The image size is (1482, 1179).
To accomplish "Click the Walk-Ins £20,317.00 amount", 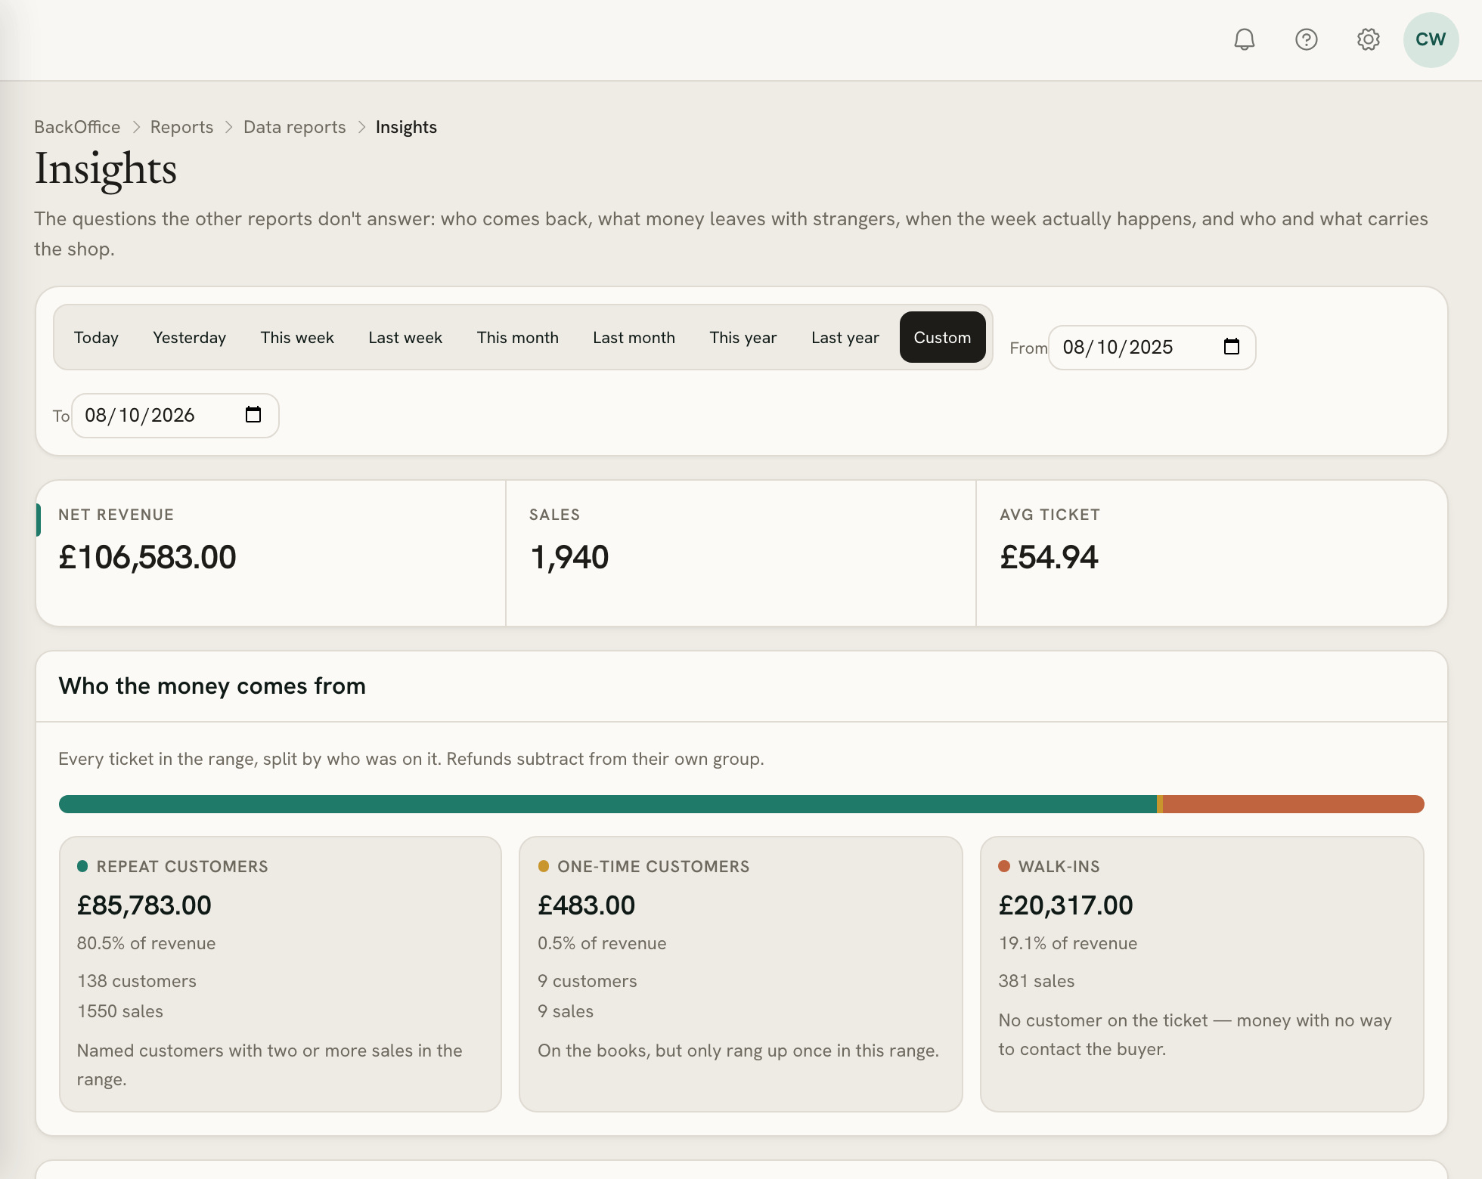I will coord(1065,905).
